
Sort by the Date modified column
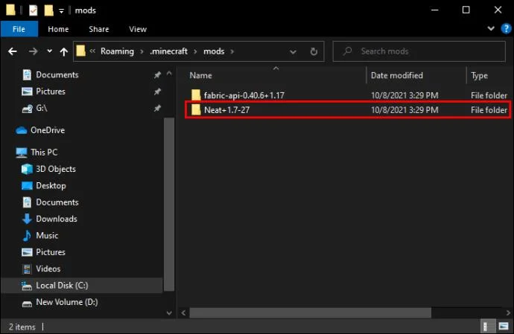click(x=396, y=76)
